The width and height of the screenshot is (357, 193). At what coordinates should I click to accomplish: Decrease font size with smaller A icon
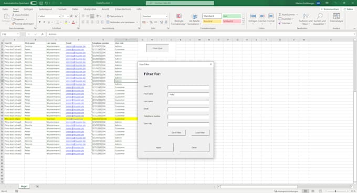pos(76,16)
